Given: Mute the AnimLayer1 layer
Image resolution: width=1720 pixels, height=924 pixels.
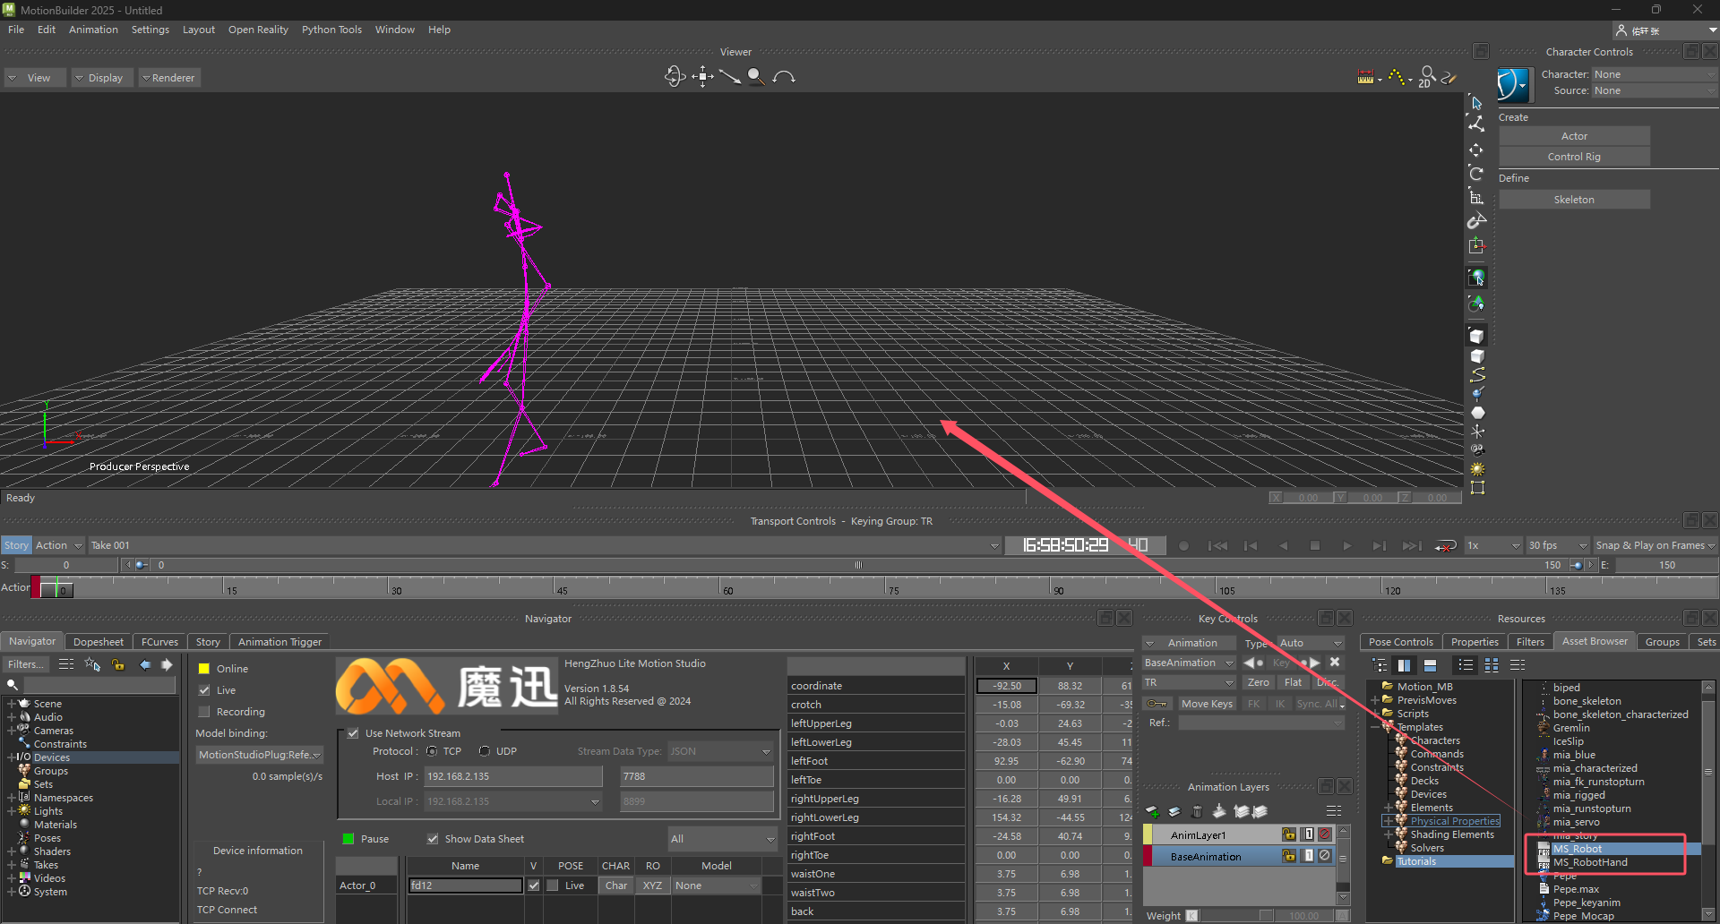Looking at the screenshot, I should [x=1325, y=834].
